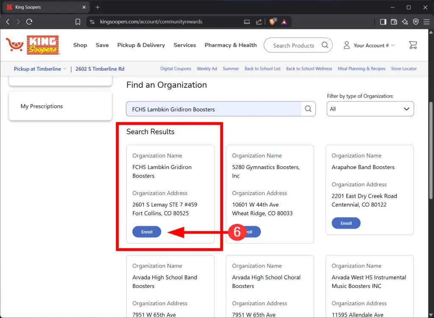Click the page vertical scrollbar thumb
434x318 pixels.
point(431,150)
